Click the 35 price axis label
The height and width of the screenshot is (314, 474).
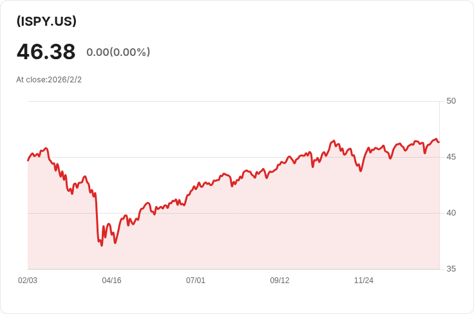451,269
